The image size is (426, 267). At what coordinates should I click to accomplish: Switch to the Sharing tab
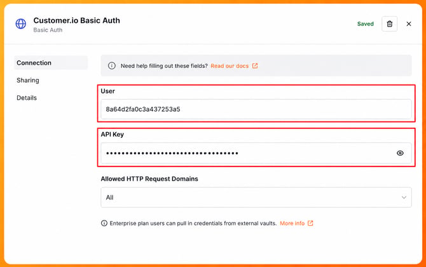click(x=28, y=80)
